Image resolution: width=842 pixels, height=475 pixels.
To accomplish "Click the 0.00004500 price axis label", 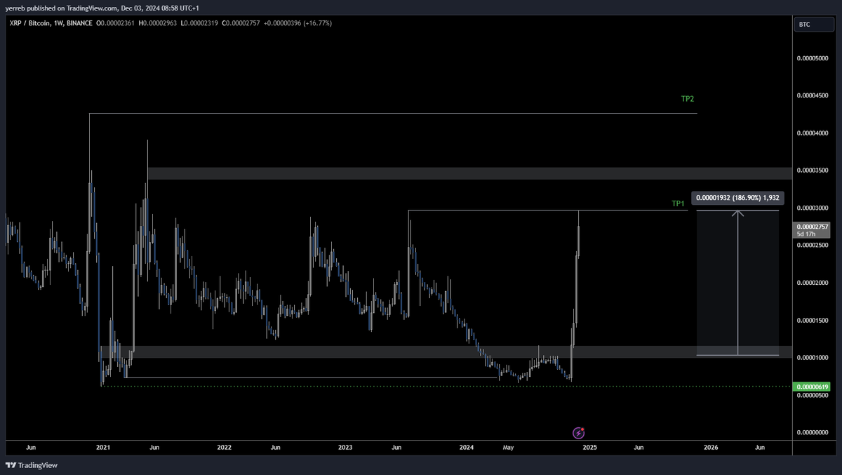I will tap(813, 95).
